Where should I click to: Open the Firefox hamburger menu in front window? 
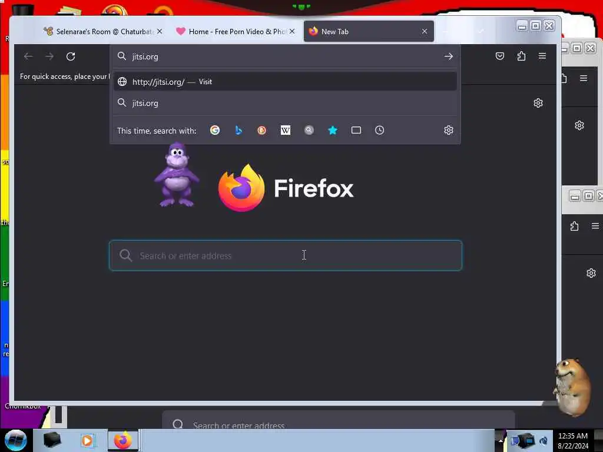[542, 56]
